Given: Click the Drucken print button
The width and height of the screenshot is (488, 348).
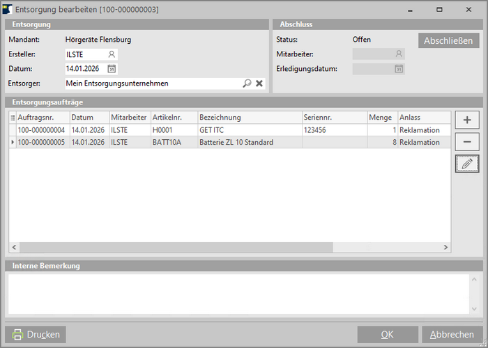Looking at the screenshot, I should pos(36,334).
